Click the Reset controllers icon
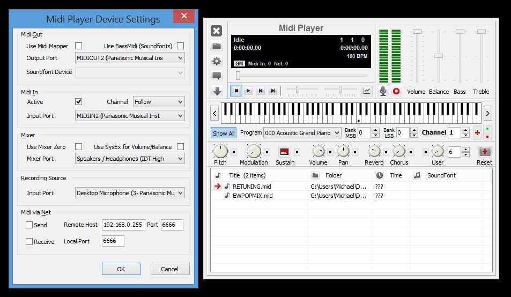511x297 pixels. tap(485, 152)
